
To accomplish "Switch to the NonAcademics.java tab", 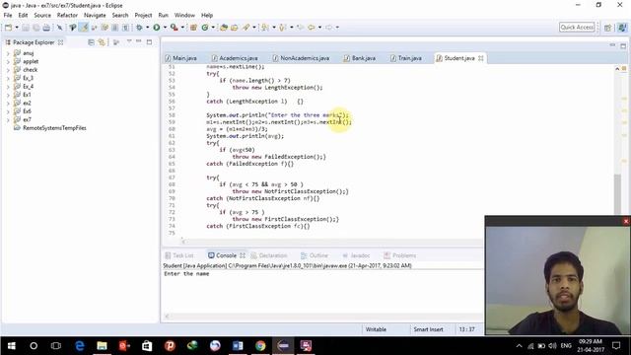I will coord(301,58).
